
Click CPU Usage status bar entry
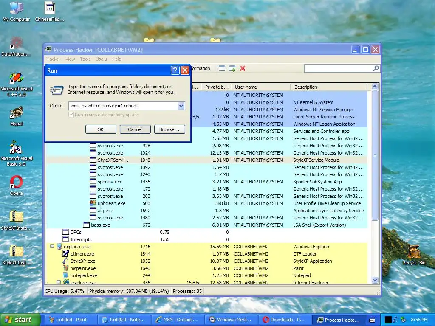point(65,291)
